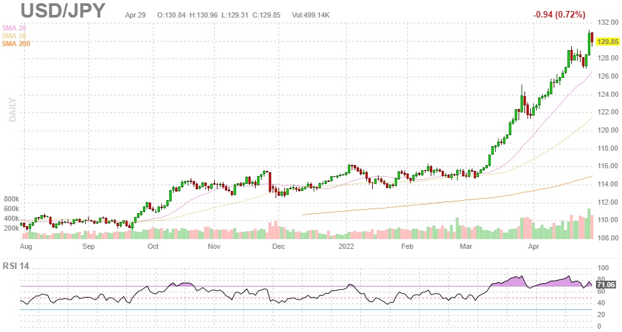622x332 pixels.
Task: Click the 114.00 price axis label
Action: point(609,184)
